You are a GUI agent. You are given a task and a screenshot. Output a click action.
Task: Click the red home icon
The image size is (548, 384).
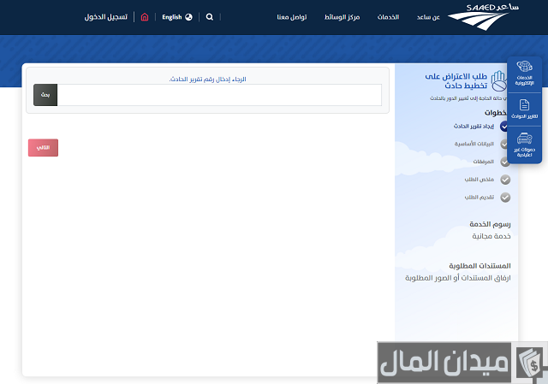(x=145, y=17)
